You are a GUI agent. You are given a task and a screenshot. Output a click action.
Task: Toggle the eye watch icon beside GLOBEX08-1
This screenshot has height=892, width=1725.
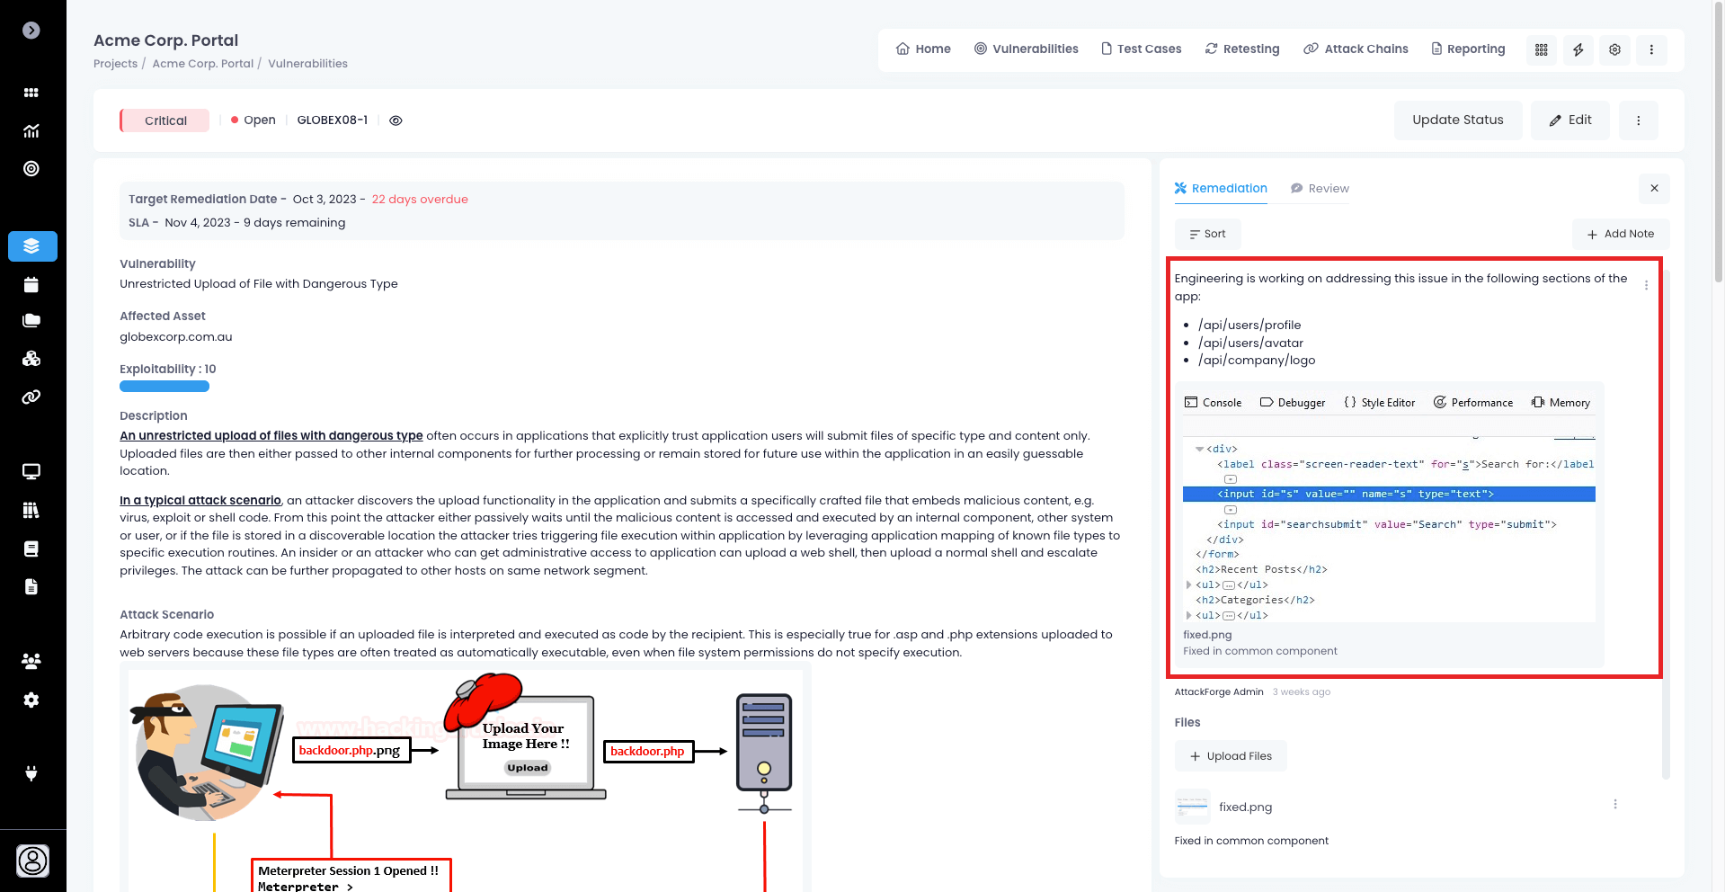(x=396, y=120)
